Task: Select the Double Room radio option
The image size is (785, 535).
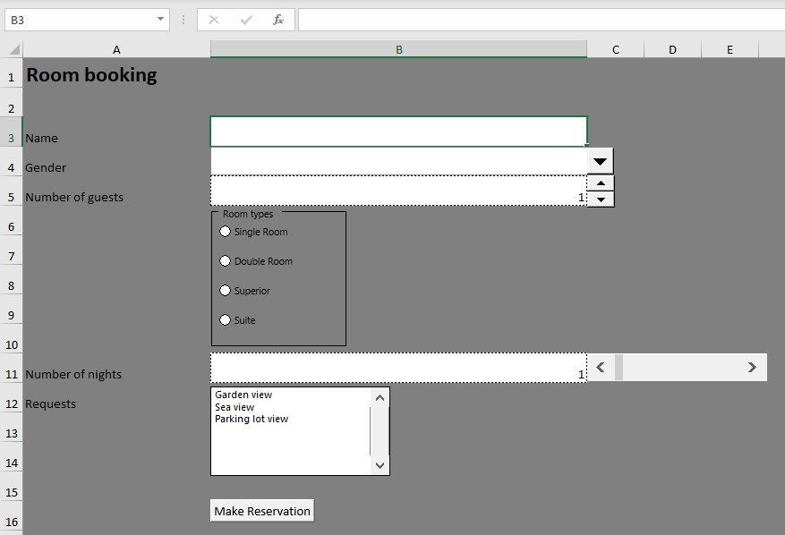Action: pos(226,261)
